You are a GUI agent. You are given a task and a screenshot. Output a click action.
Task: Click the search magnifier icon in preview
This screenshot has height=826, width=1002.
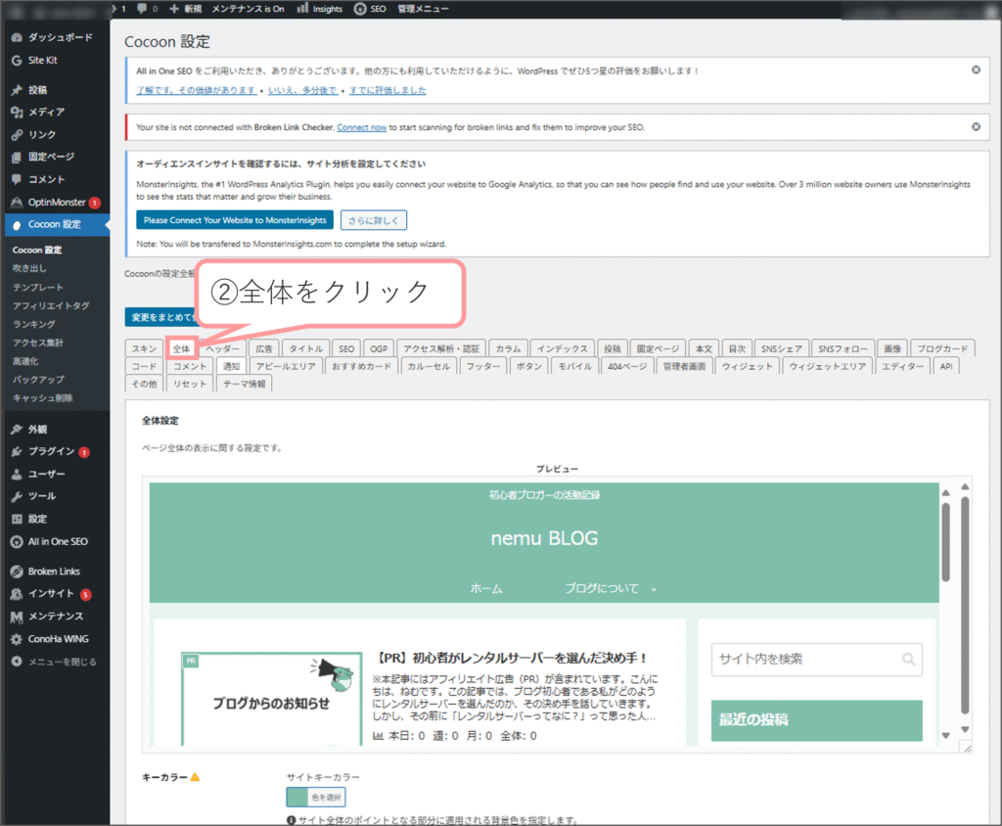coord(909,660)
